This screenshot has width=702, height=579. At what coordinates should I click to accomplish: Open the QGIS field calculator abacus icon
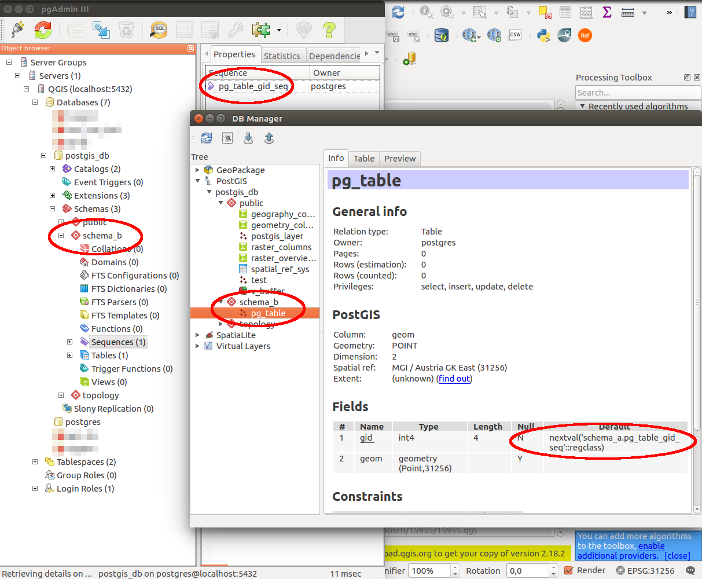(x=586, y=12)
